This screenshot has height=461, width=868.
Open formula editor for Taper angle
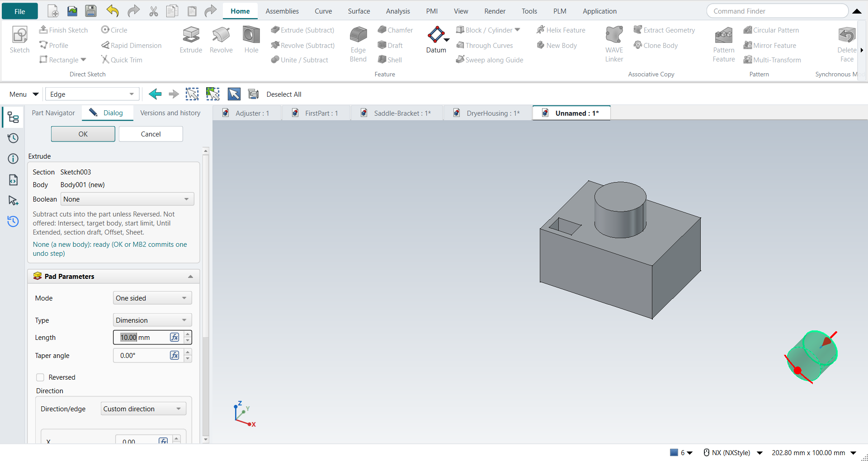tap(175, 355)
